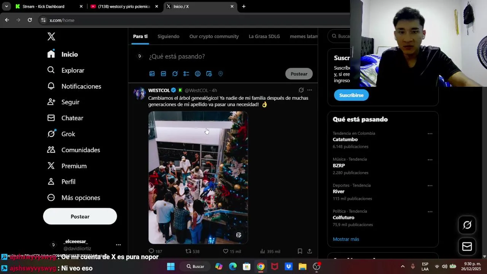Open the browser tab search dropdown
487x274 pixels.
click(x=6, y=6)
